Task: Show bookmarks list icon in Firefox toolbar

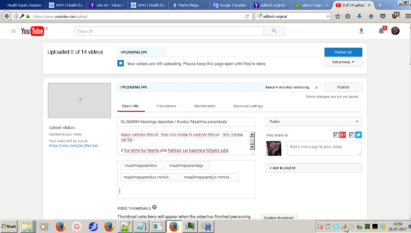Action: pyautogui.click(x=348, y=16)
